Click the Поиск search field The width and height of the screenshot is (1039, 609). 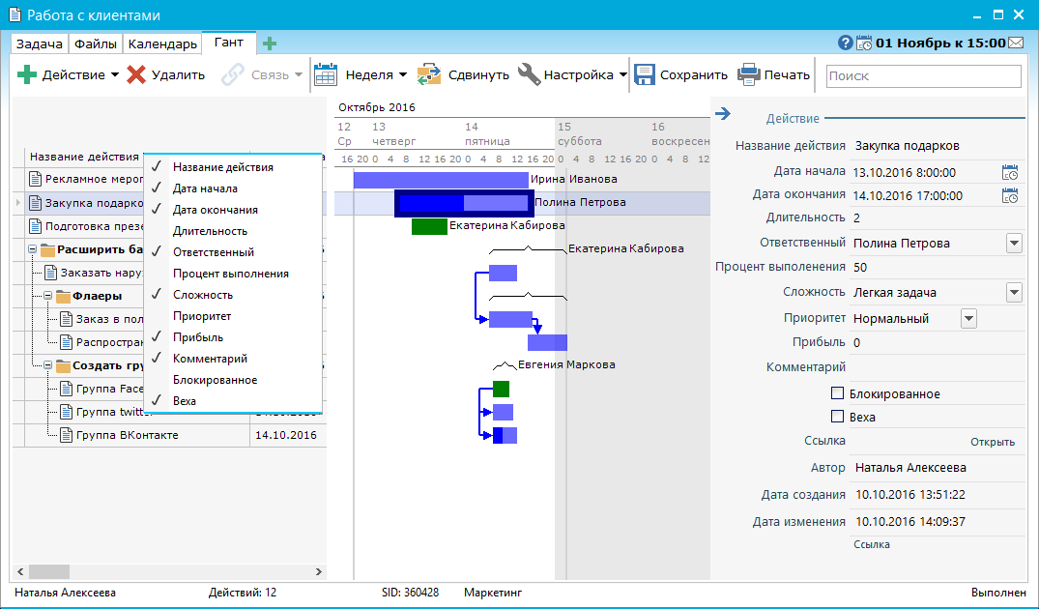pyautogui.click(x=924, y=75)
